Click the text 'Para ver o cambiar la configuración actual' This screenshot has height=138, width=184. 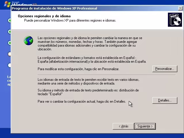(x=67, y=101)
